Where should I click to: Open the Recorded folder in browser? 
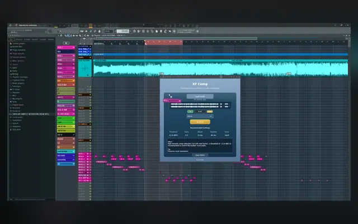coord(15,108)
